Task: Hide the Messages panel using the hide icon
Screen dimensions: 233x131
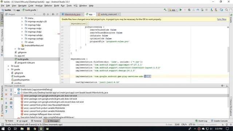Action: [227, 86]
